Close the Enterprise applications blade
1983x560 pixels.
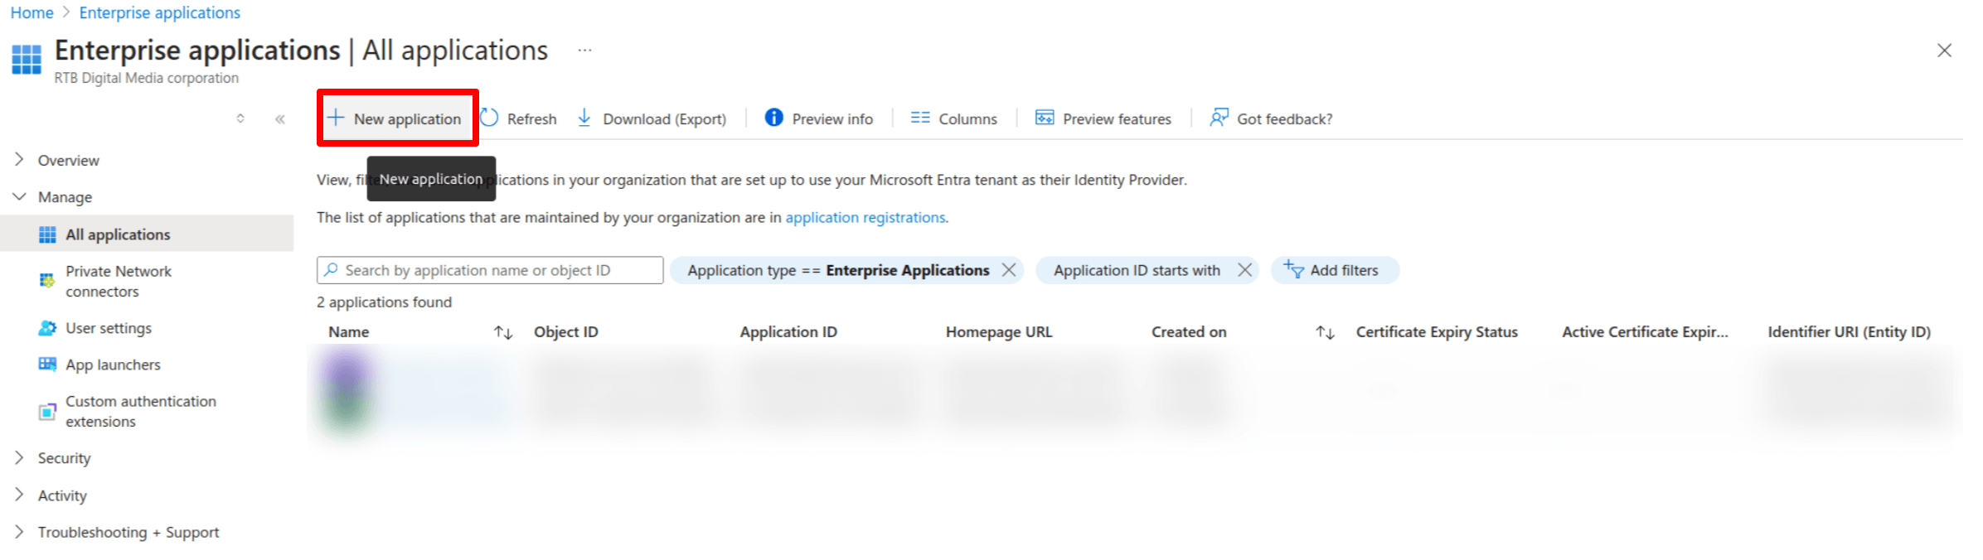(1944, 51)
